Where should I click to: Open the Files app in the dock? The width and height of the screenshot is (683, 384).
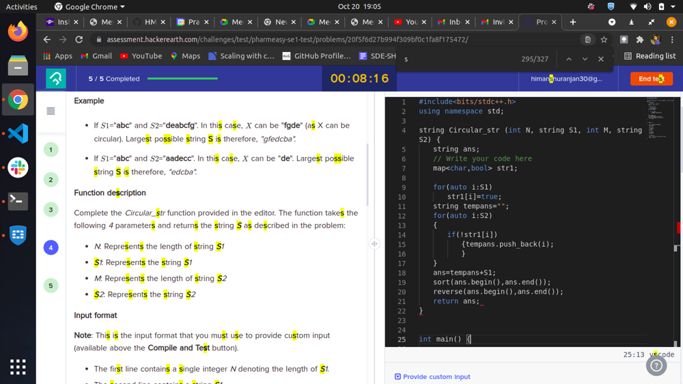(x=18, y=66)
